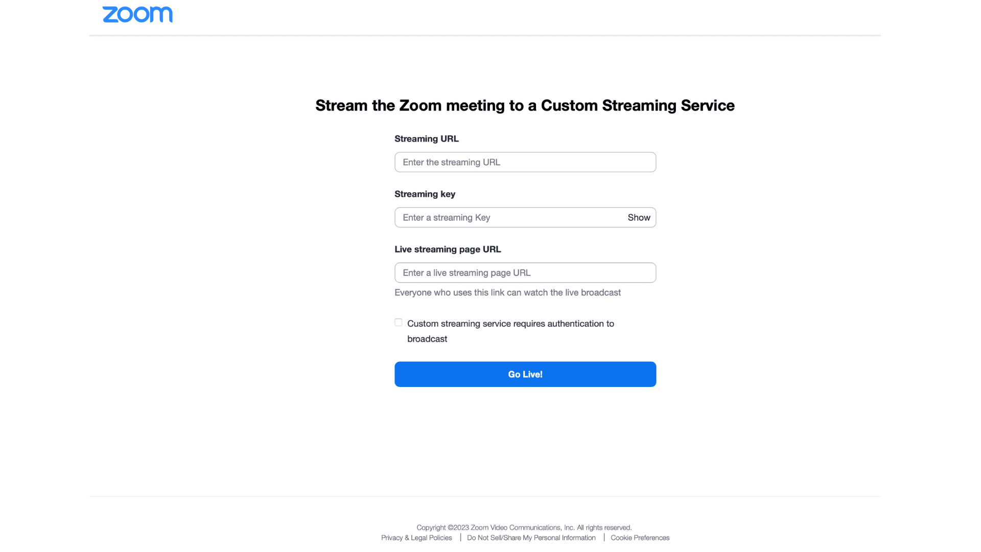
Task: Select the Live streaming page URL field
Action: (525, 272)
